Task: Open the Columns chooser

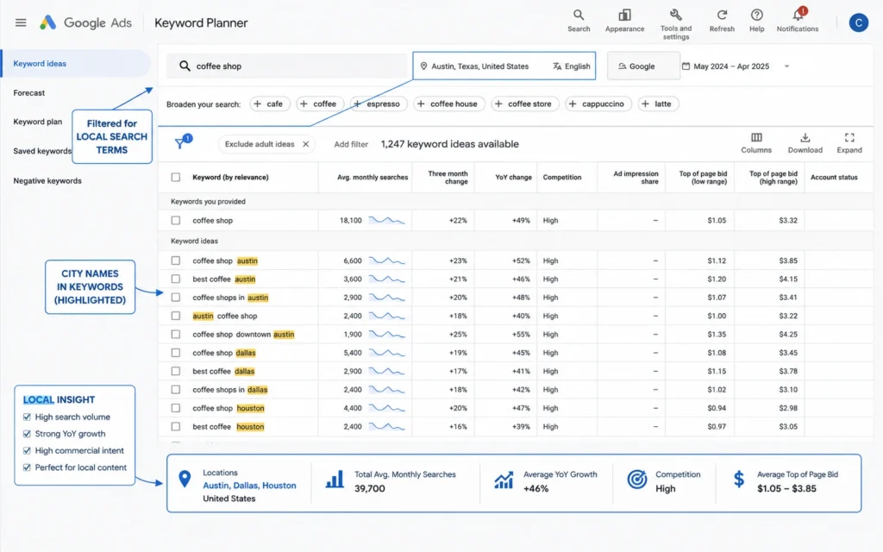Action: (x=756, y=142)
